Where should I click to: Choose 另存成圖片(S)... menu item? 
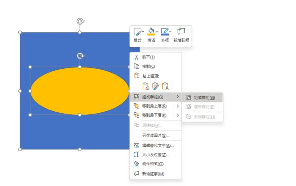156,135
